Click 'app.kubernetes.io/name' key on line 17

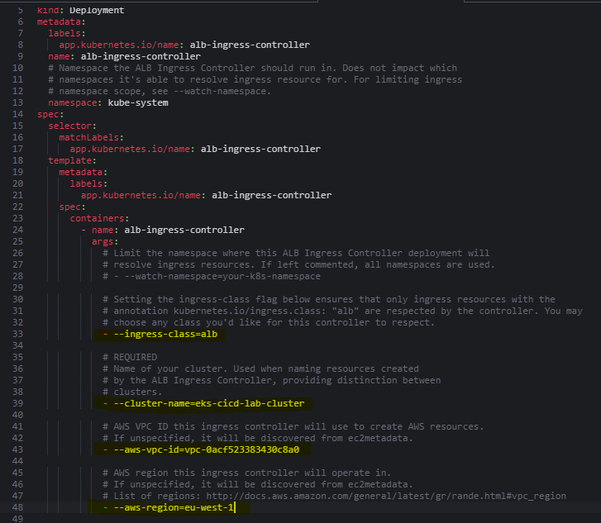coord(130,149)
